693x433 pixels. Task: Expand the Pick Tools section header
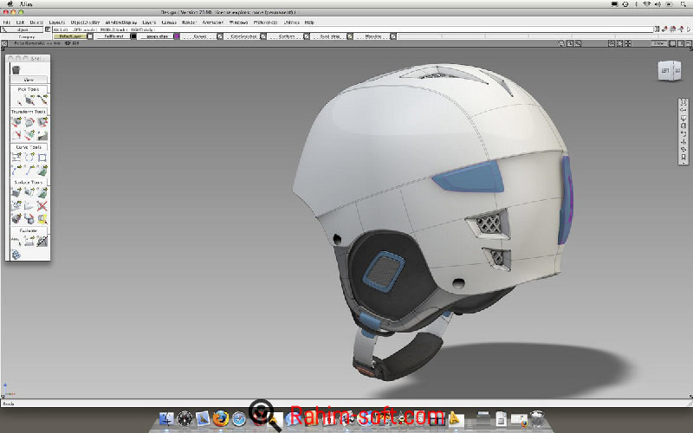28,89
